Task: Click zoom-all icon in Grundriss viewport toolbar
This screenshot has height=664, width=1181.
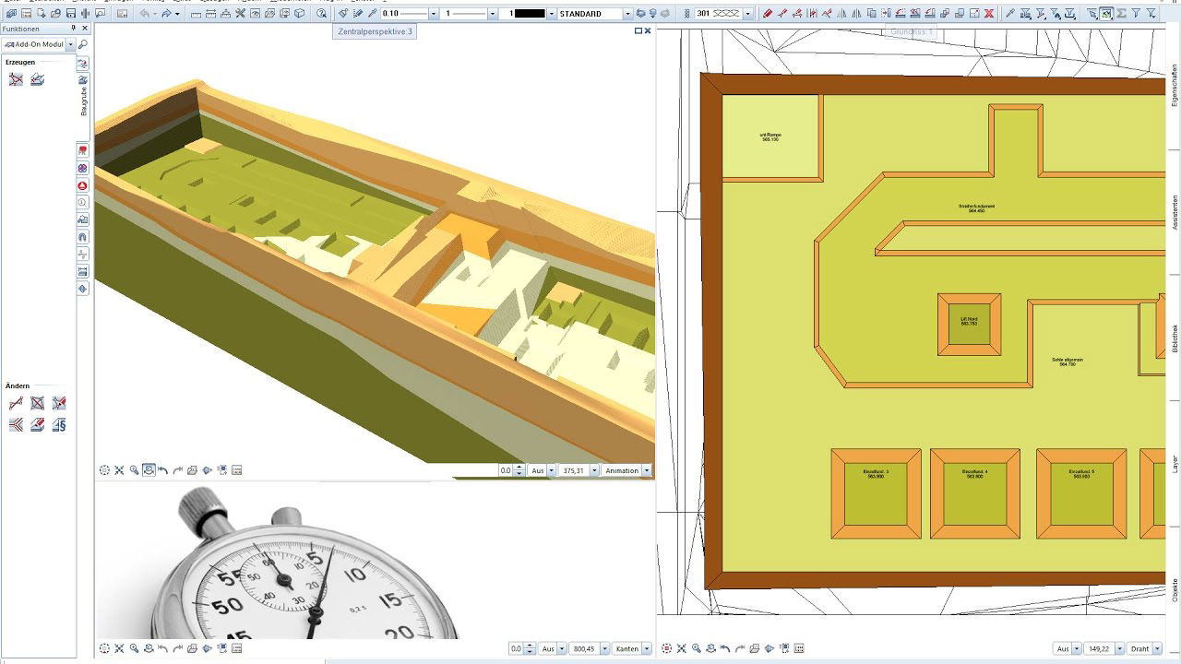Action: (x=682, y=648)
